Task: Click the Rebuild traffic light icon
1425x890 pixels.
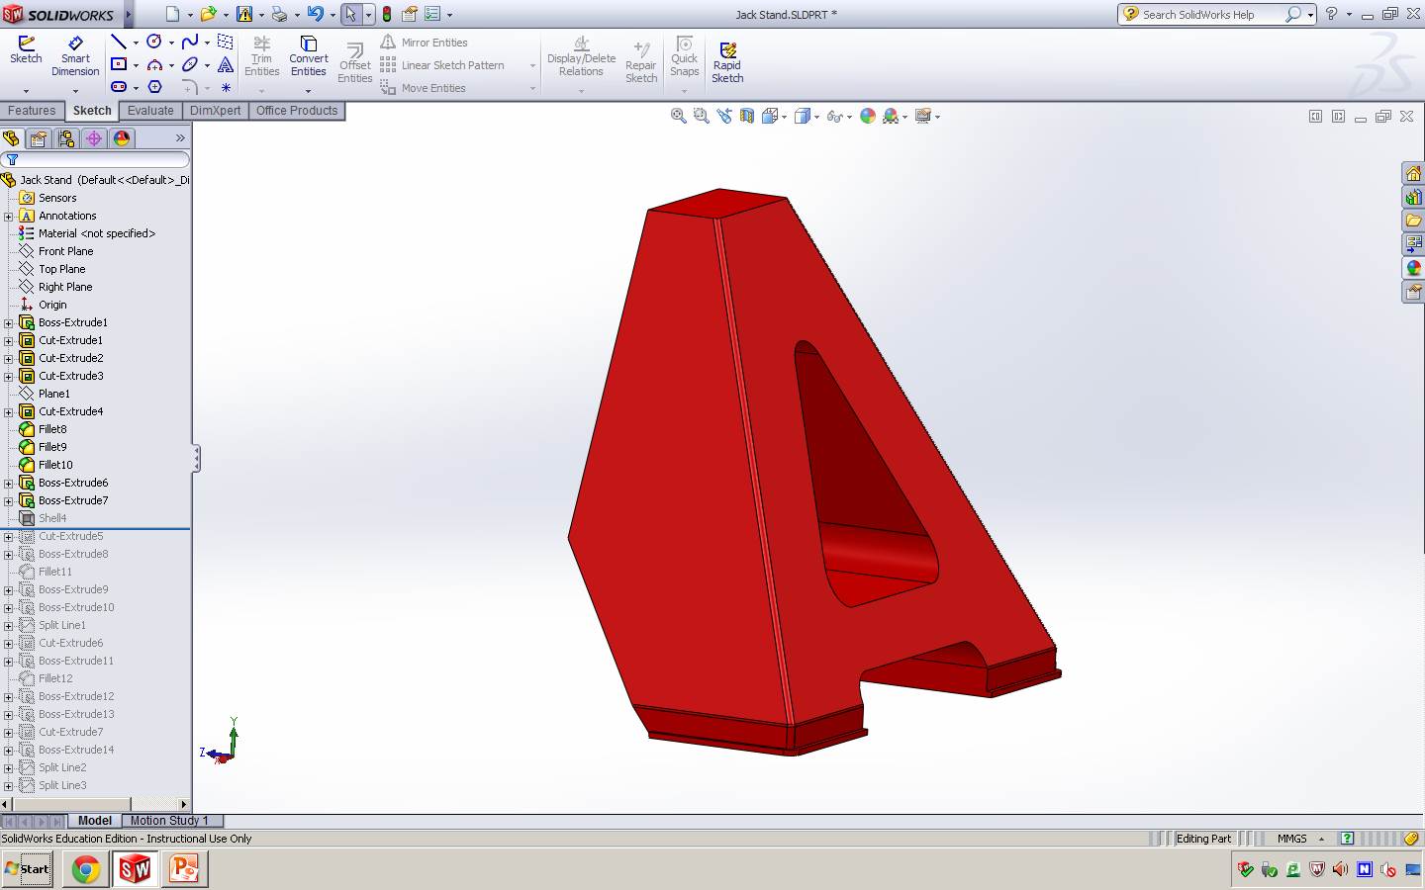Action: [x=387, y=14]
